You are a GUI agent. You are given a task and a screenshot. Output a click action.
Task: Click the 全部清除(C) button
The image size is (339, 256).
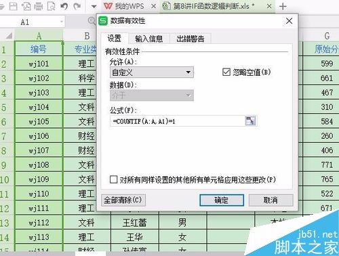point(123,200)
